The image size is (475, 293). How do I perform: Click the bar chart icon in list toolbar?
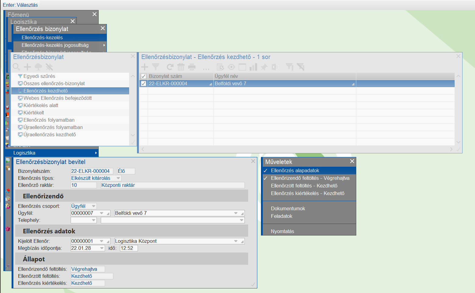tap(253, 67)
